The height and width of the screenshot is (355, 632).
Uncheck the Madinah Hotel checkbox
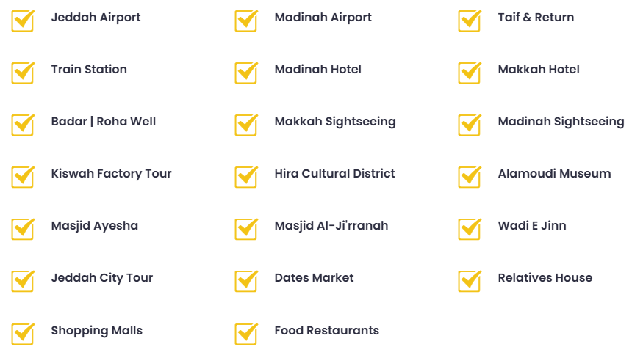(x=246, y=73)
